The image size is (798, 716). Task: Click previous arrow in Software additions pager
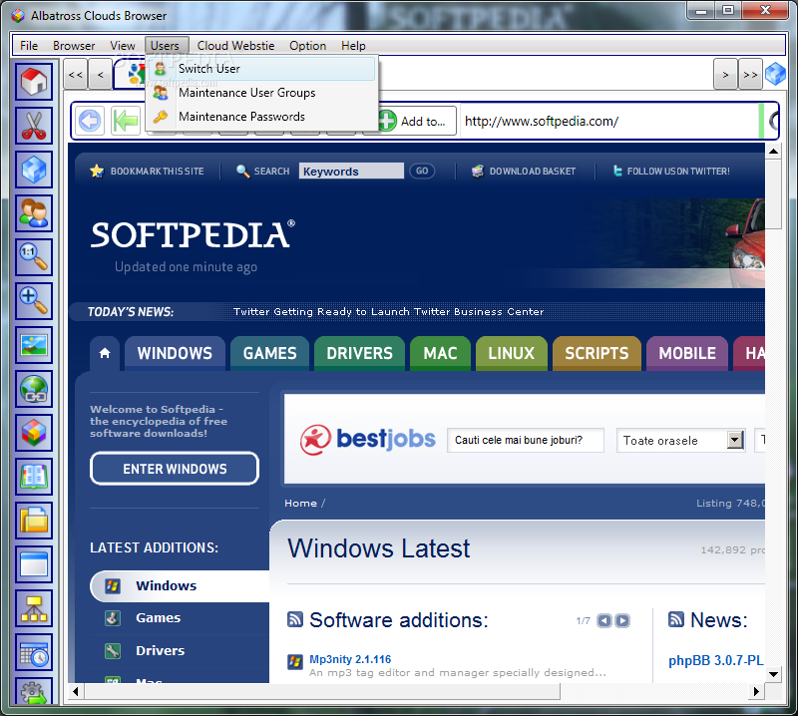coord(604,620)
